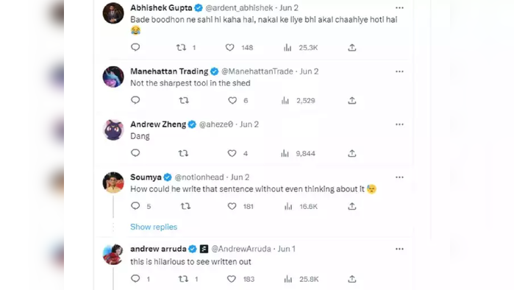Open more options on andrew arruda's tweet
This screenshot has width=514, height=290.
point(399,249)
